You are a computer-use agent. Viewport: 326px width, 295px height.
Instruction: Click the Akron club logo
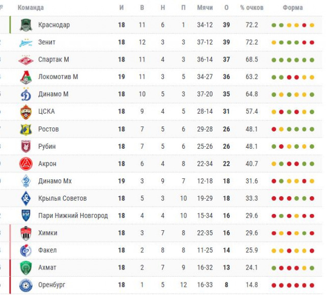(x=25, y=164)
